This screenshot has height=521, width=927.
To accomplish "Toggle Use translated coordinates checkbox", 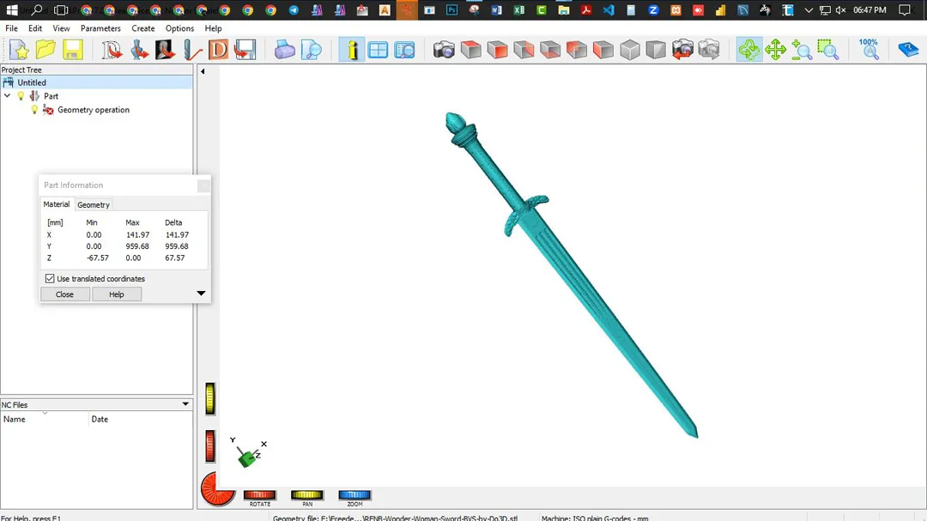I will click(50, 279).
